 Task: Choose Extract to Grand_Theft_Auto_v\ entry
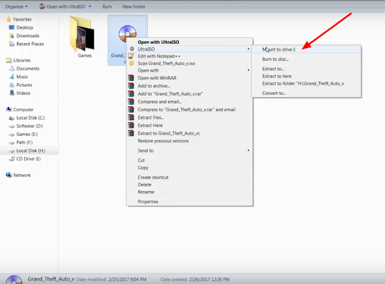tap(189, 133)
